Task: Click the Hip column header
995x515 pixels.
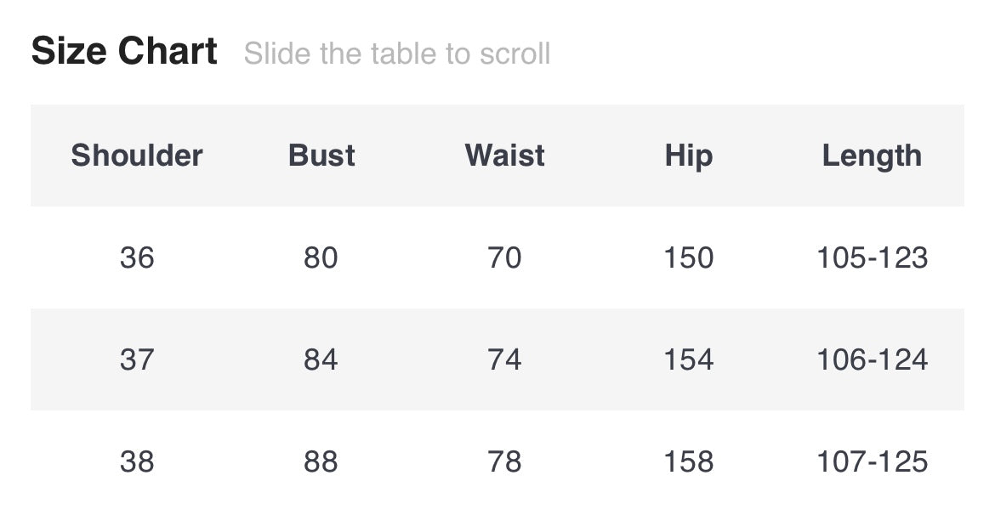Action: coord(688,156)
